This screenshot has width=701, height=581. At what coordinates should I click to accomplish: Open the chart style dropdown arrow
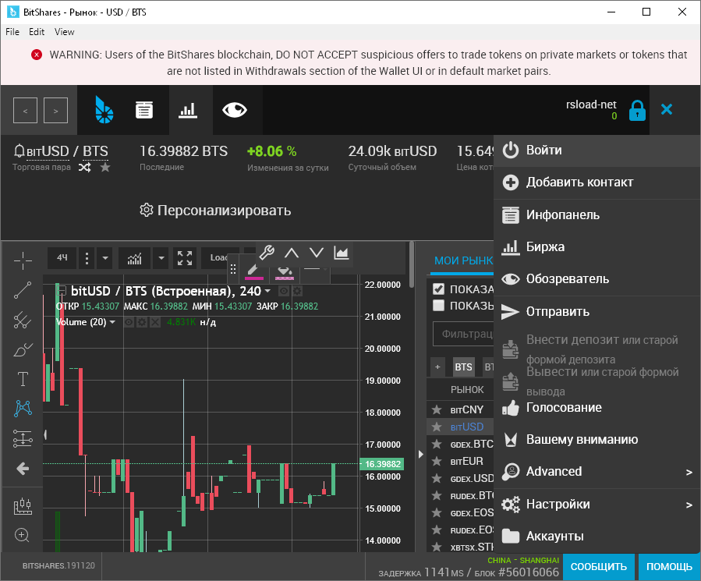(x=161, y=257)
